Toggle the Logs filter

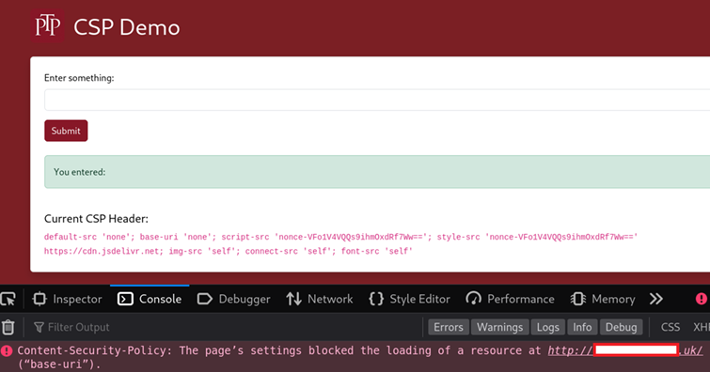coord(548,327)
